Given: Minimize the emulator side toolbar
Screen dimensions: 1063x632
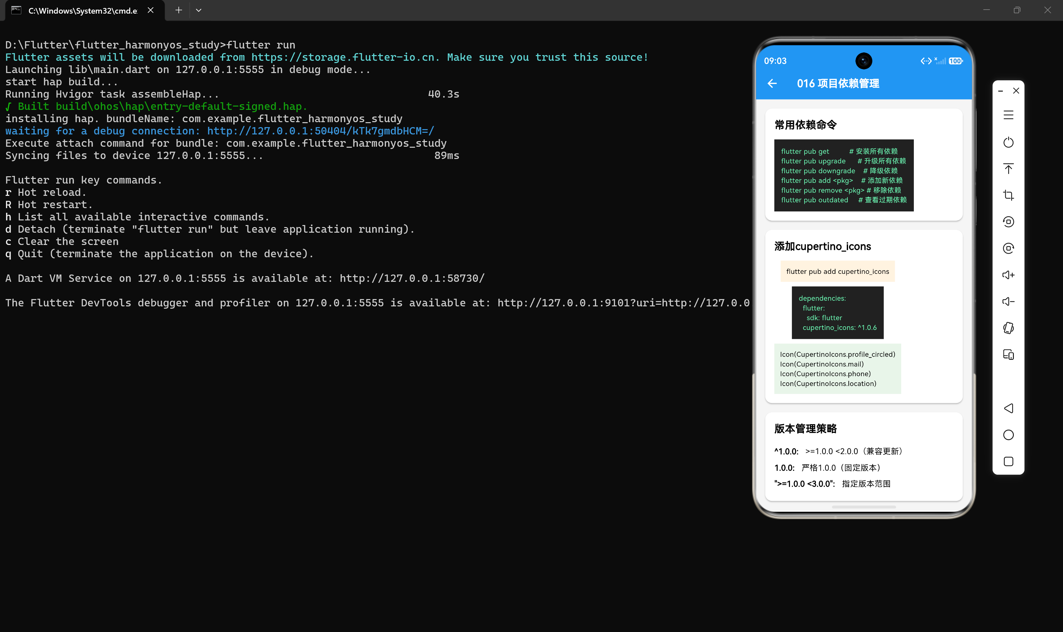Looking at the screenshot, I should pyautogui.click(x=1000, y=91).
